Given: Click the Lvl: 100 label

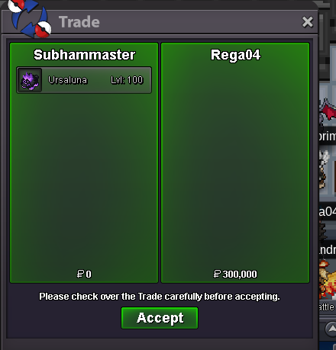Looking at the screenshot, I should (x=127, y=80).
